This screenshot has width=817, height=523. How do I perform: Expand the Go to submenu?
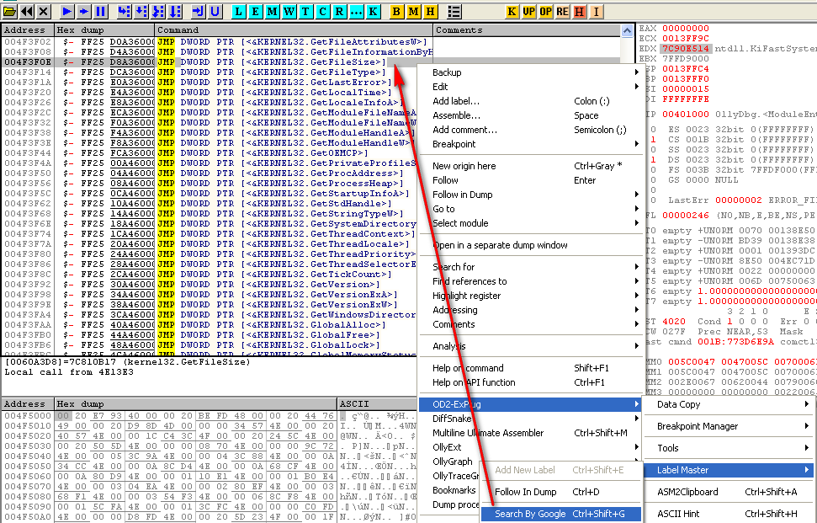[530, 209]
